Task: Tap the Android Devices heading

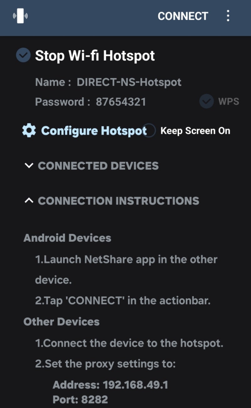Action: pyautogui.click(x=67, y=238)
